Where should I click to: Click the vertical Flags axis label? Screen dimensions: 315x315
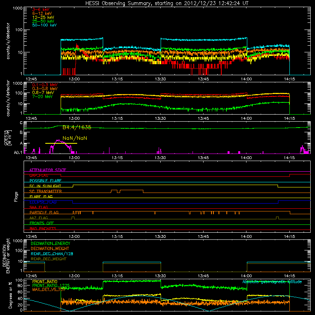[x=16, y=196]
